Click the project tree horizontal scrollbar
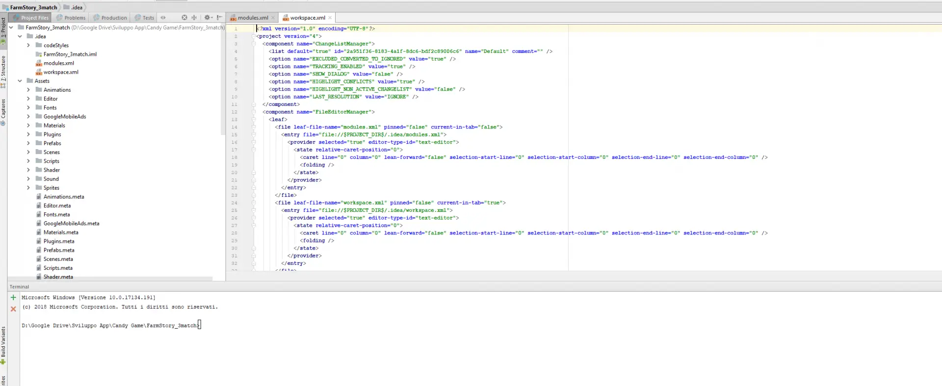Image resolution: width=942 pixels, height=386 pixels. pos(110,279)
